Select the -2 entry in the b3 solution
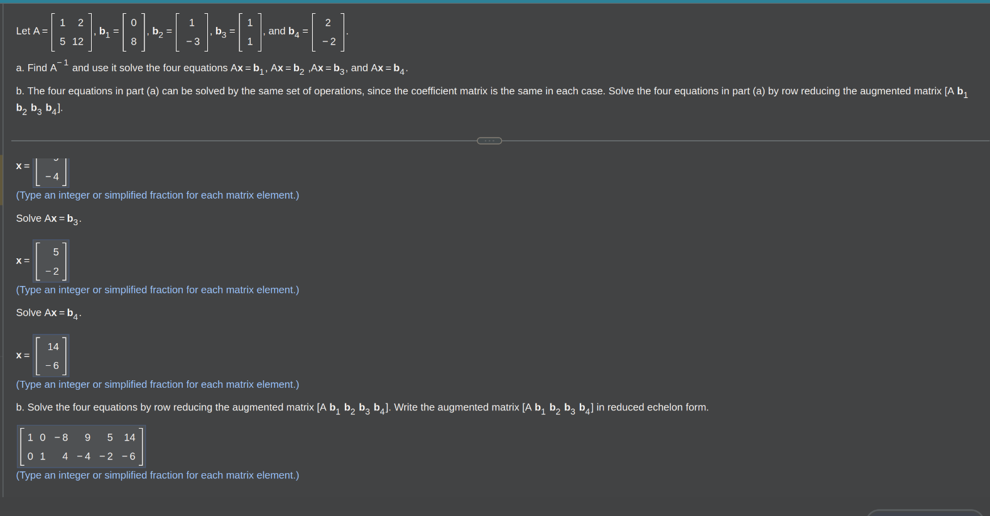This screenshot has width=990, height=516. coord(53,272)
